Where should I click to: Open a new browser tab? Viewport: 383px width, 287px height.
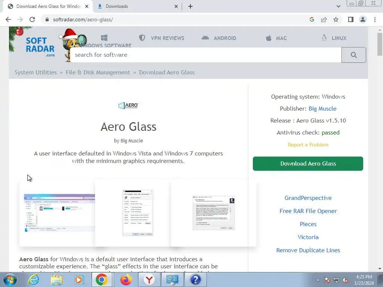[190, 7]
